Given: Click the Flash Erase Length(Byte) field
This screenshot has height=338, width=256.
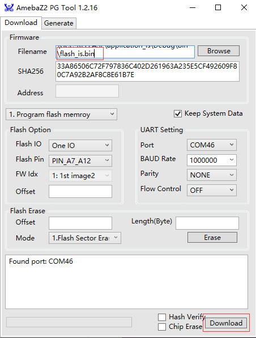Looking at the screenshot, I should [x=207, y=223].
